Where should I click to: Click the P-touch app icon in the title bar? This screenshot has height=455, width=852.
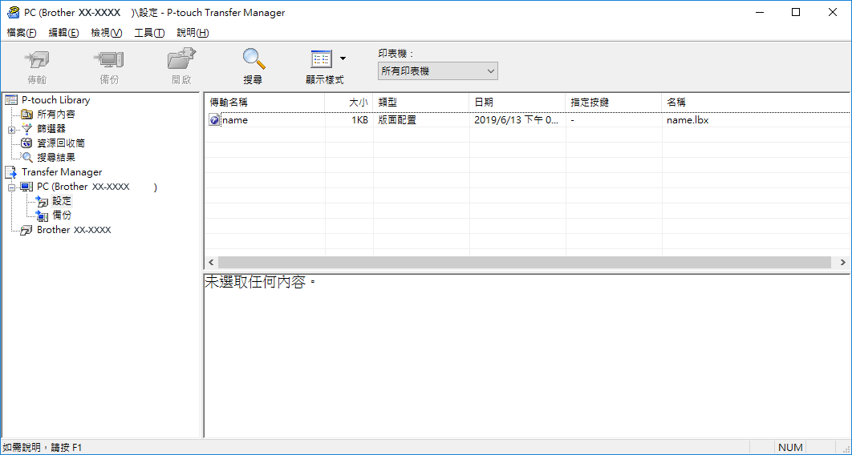tap(13, 13)
